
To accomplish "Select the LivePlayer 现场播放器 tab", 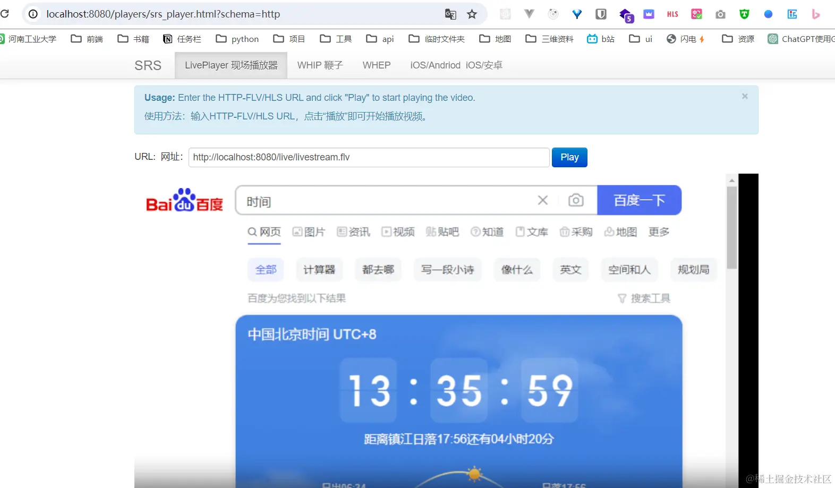I will [x=231, y=65].
